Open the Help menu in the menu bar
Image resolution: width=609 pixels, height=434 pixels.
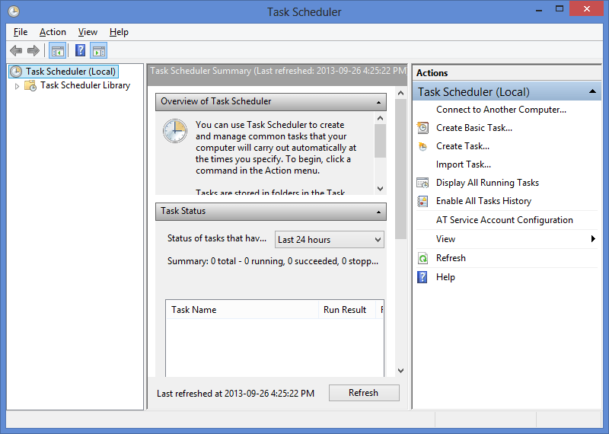click(x=119, y=32)
